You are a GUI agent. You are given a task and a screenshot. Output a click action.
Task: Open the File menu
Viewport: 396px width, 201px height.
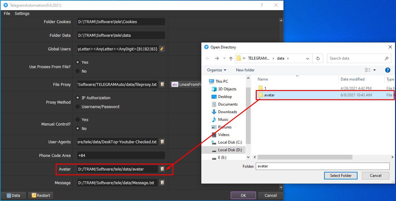[x=7, y=13]
